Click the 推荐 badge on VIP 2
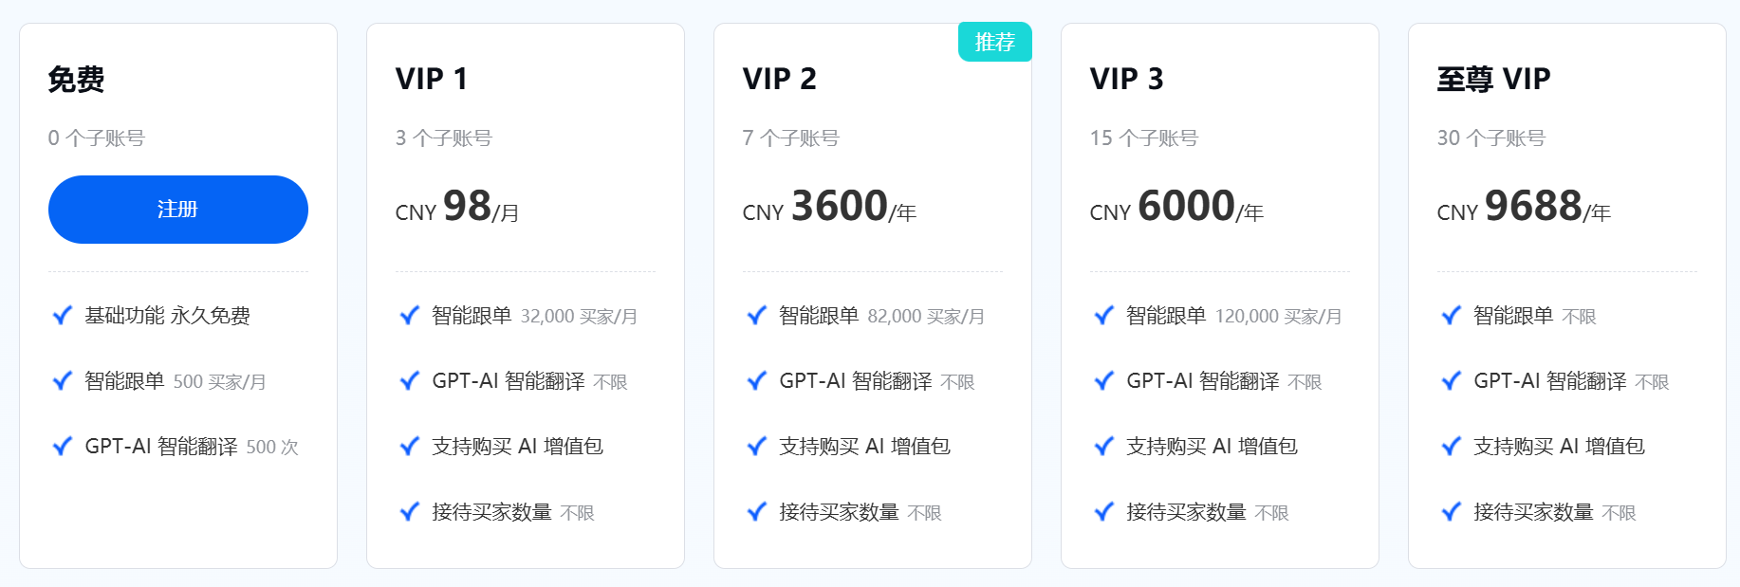This screenshot has height=587, width=1740. pos(996,42)
